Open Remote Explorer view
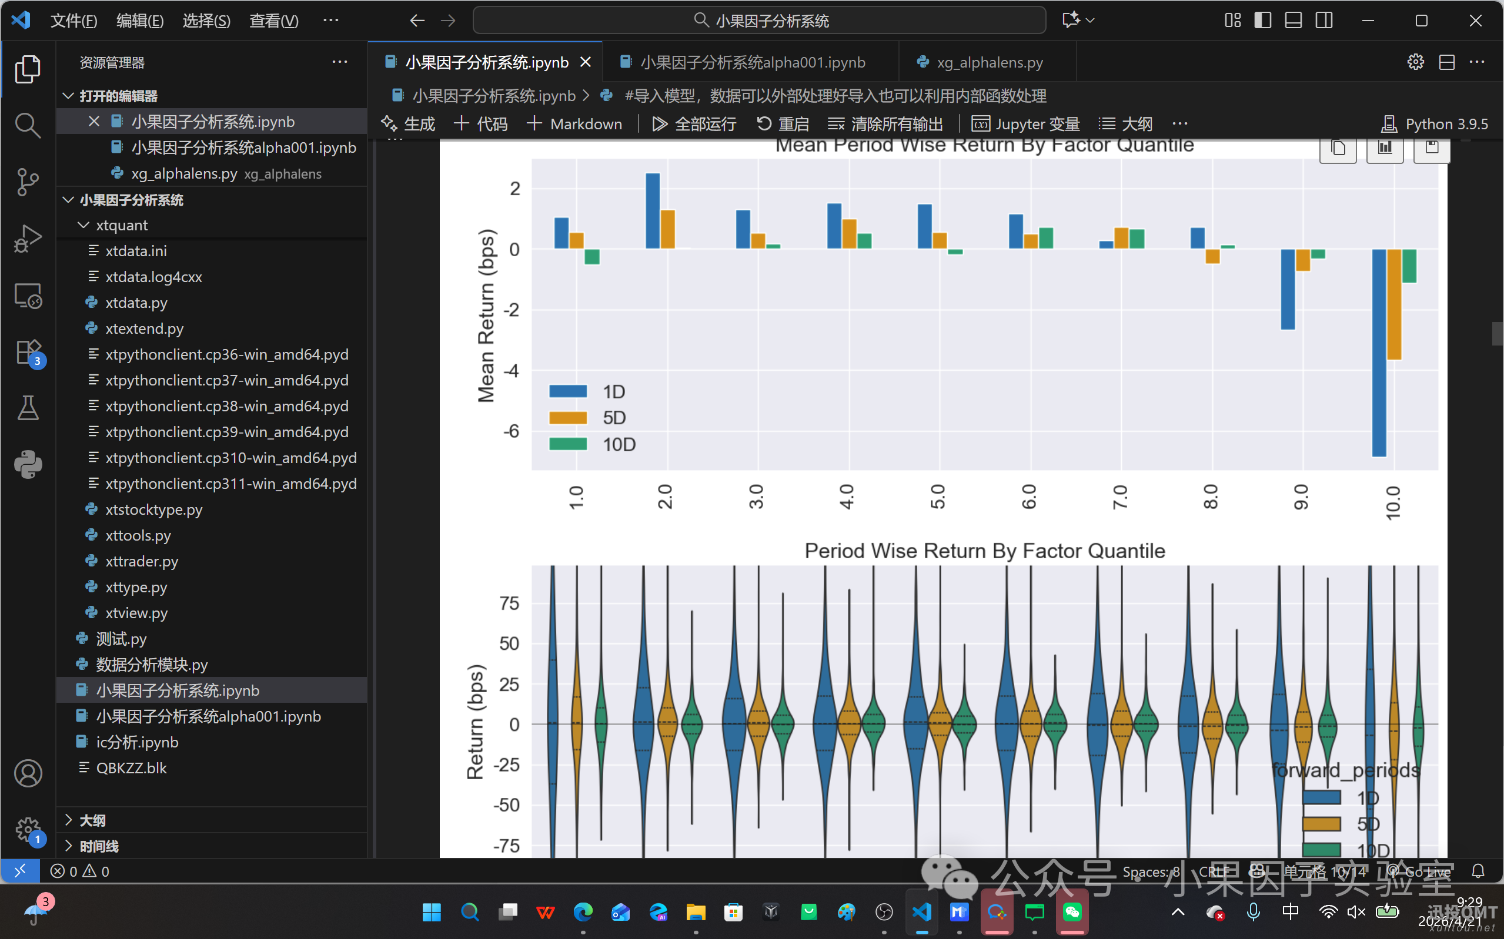This screenshot has width=1504, height=939. [x=27, y=296]
